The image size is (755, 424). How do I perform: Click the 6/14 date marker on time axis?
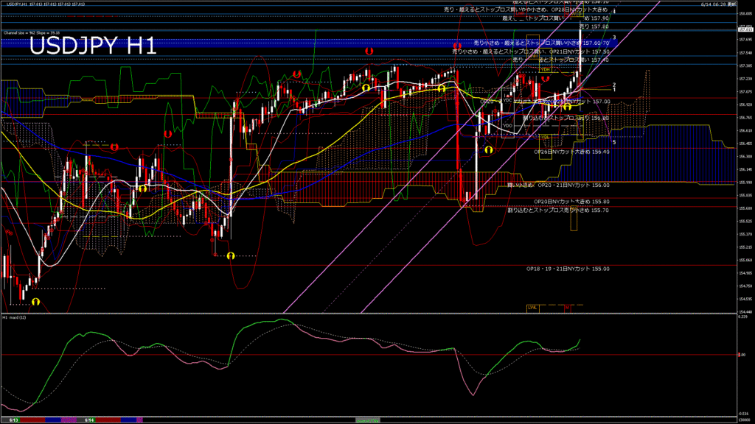88,420
